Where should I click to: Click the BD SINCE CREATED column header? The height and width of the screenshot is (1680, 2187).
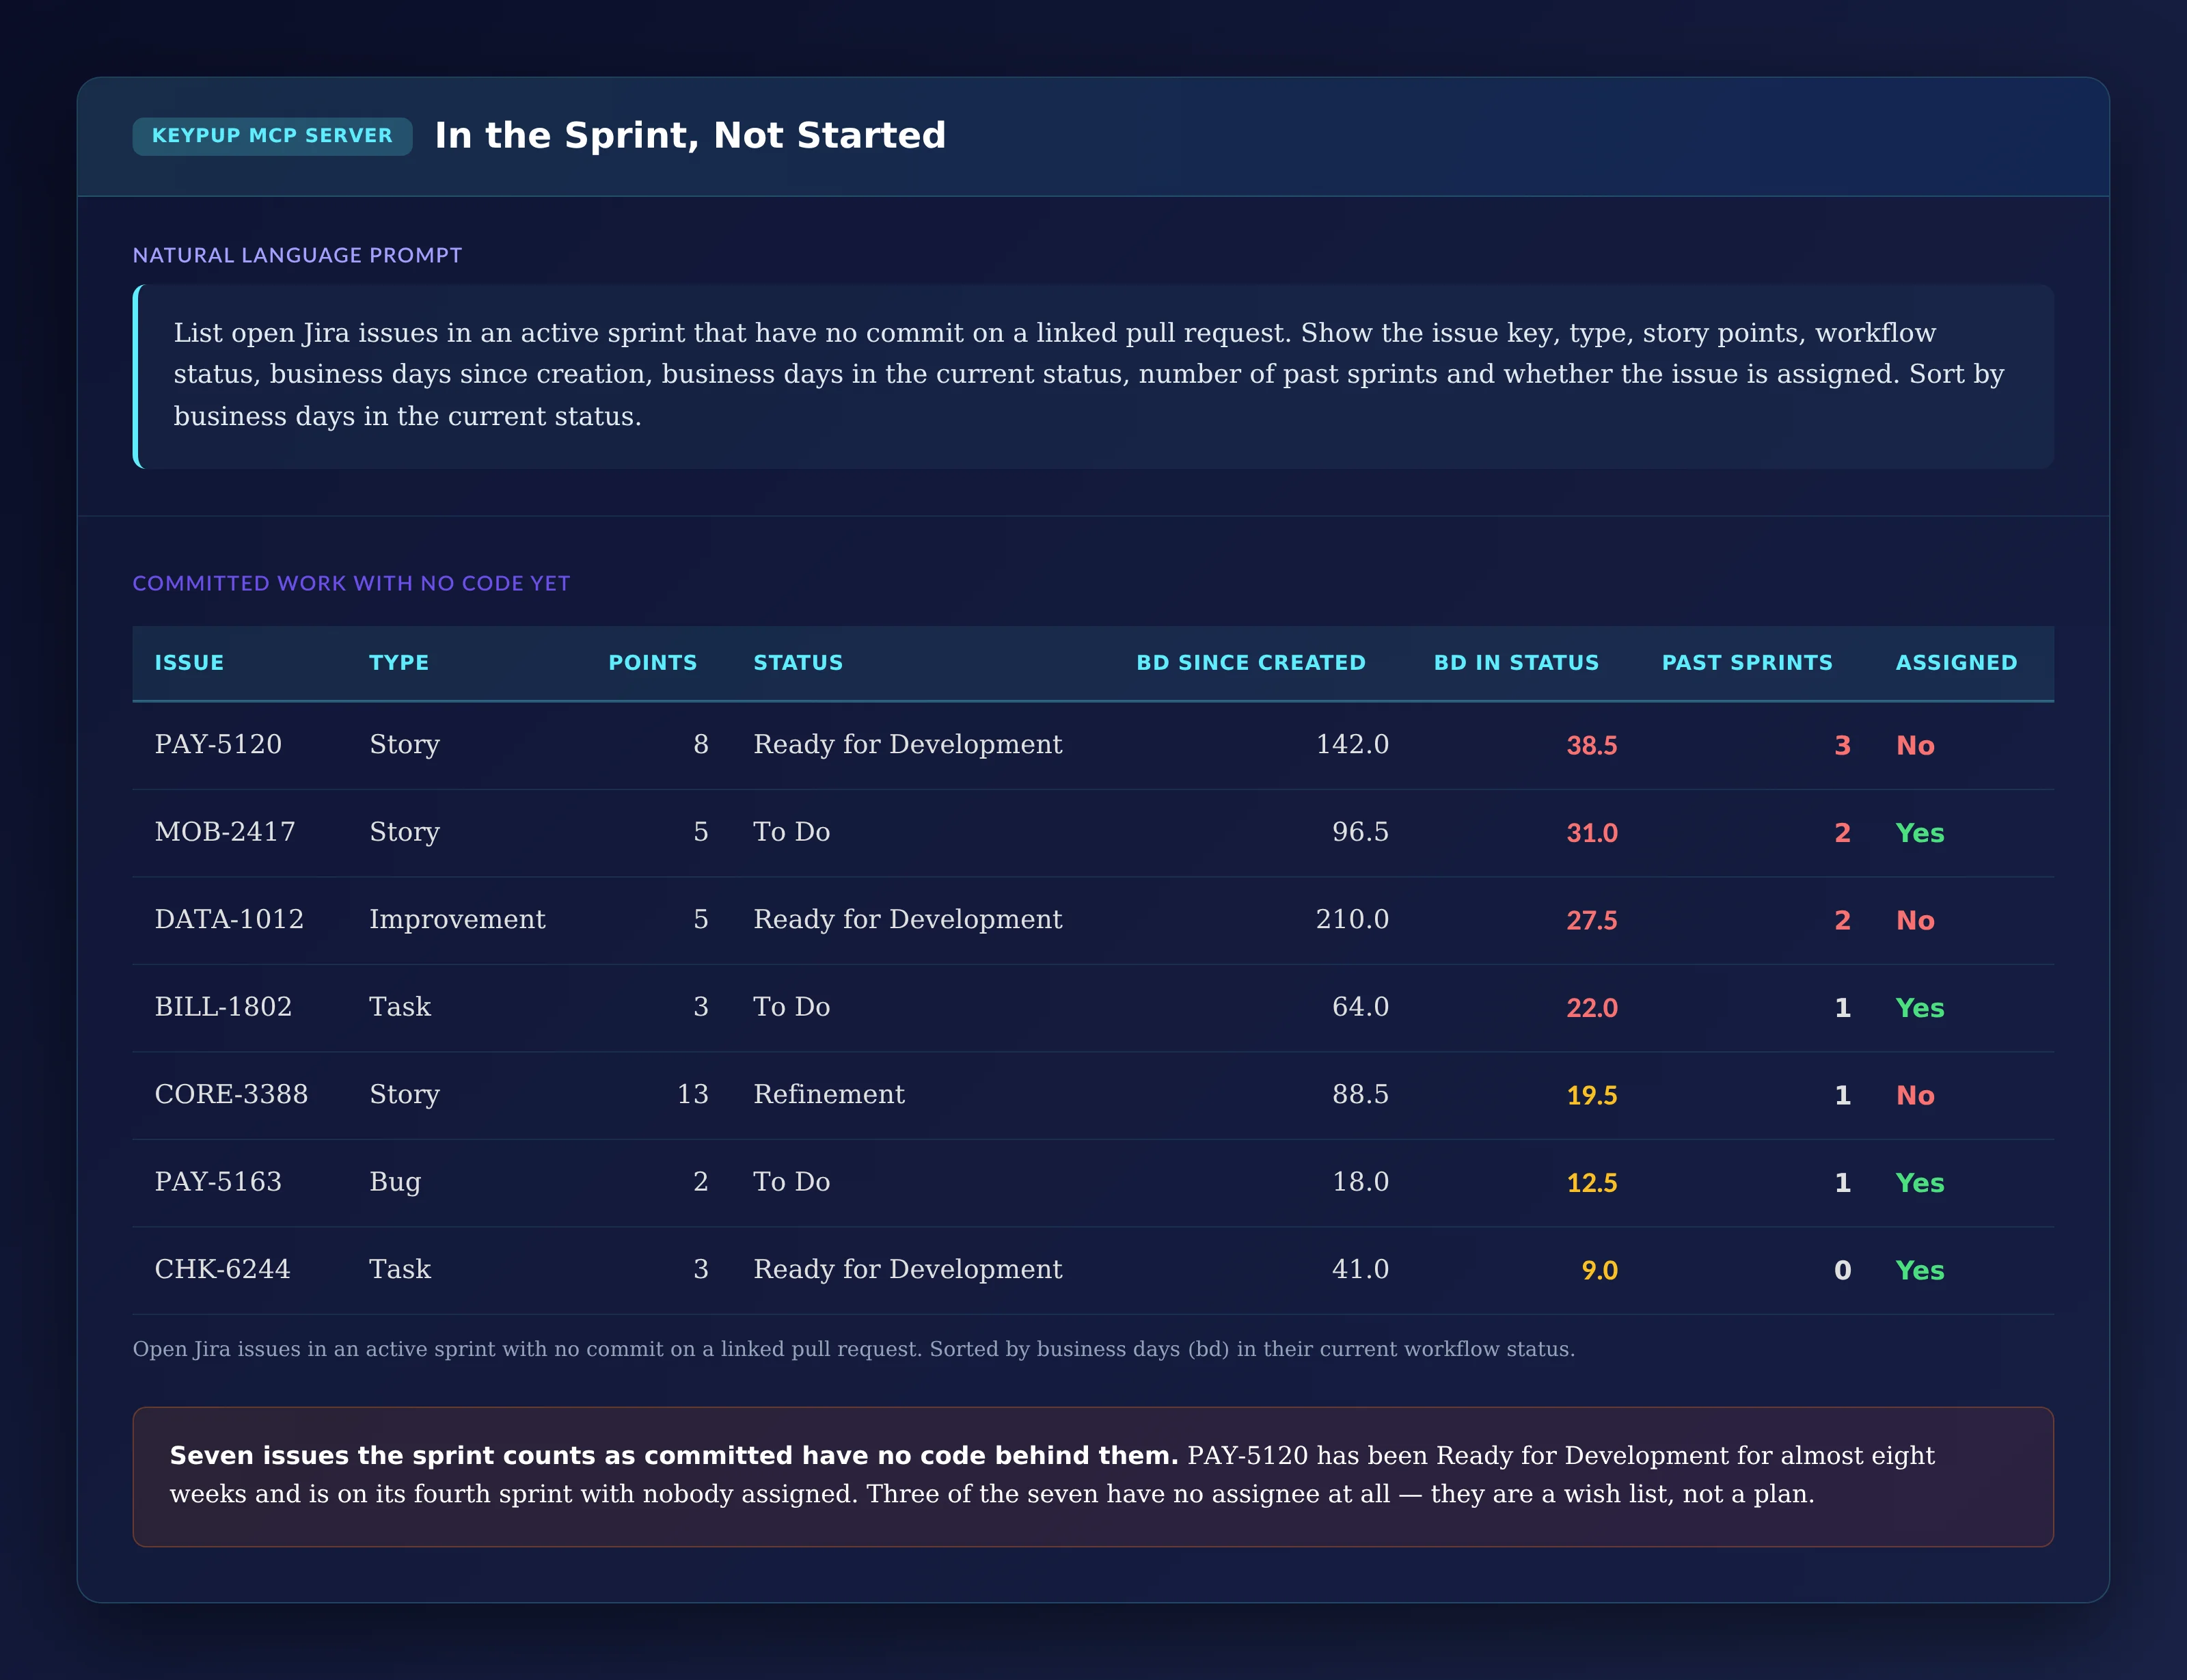(1251, 663)
